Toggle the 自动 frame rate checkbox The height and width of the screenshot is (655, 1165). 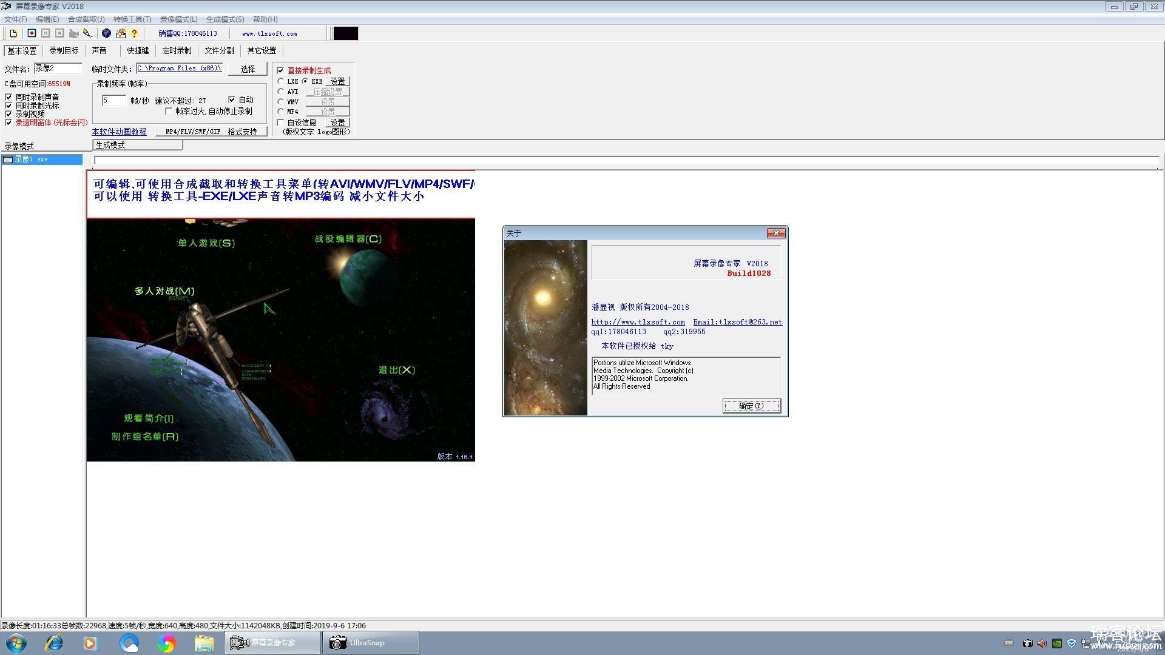(231, 99)
